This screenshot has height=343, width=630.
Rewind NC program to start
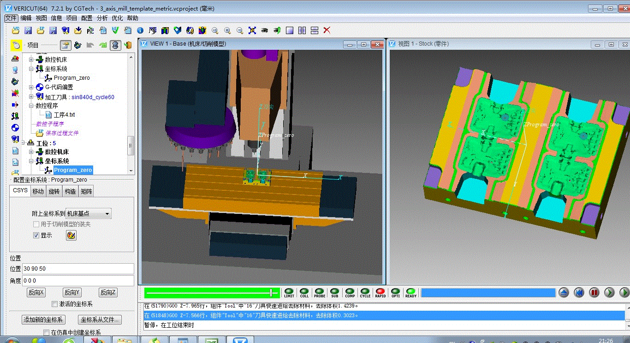(x=579, y=292)
